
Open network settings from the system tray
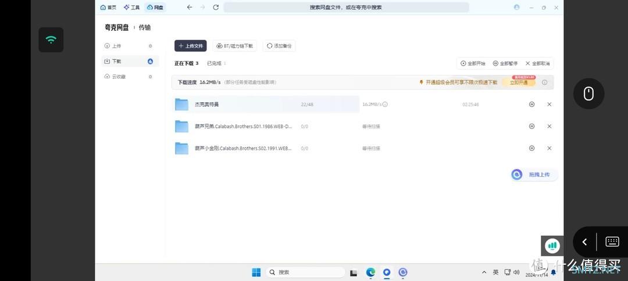(507, 272)
